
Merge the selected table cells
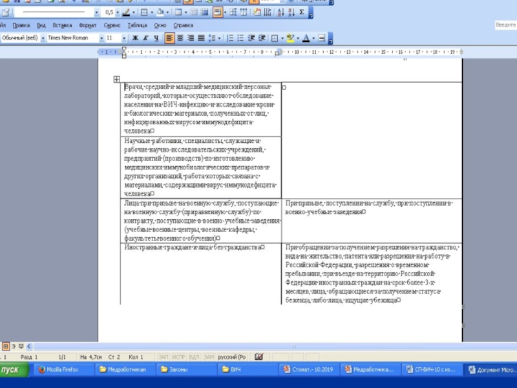coord(194,12)
